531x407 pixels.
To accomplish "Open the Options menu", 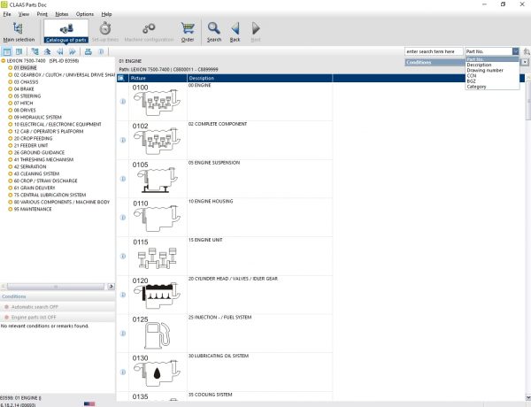I will [x=84, y=14].
